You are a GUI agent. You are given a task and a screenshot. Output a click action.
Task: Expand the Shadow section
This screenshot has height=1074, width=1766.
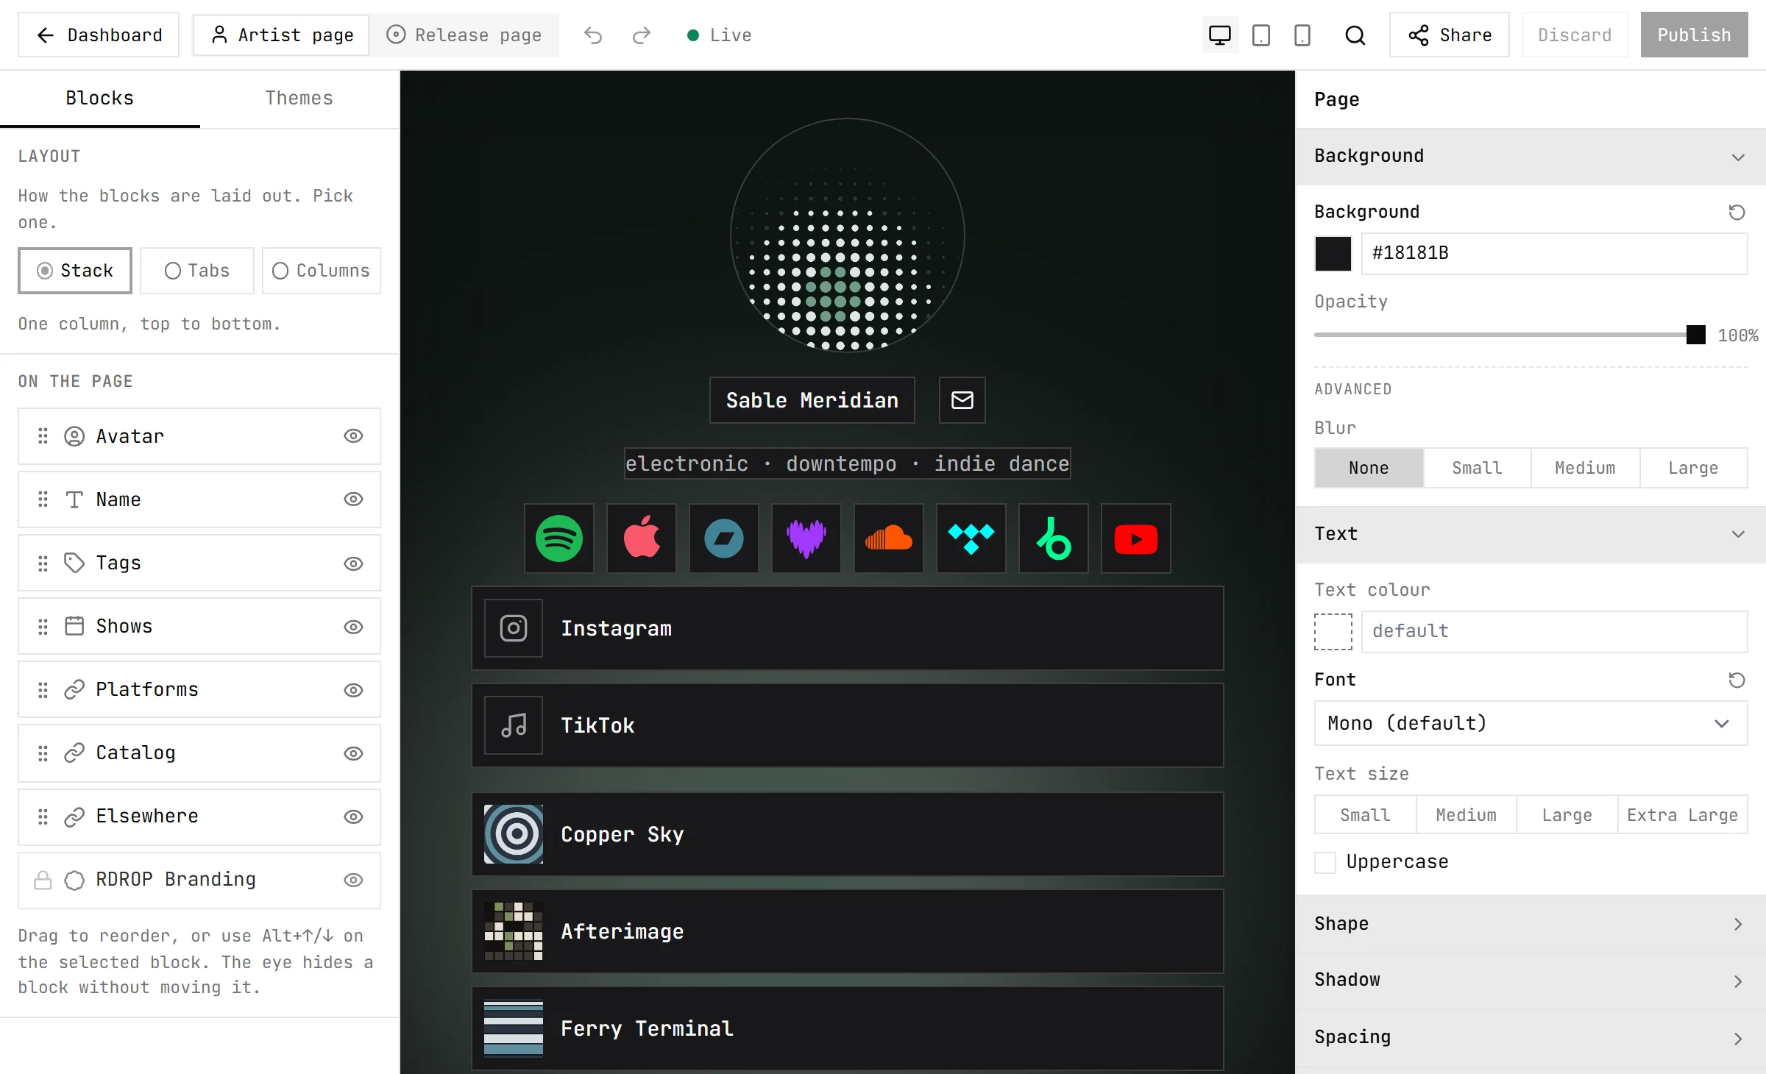(x=1531, y=981)
